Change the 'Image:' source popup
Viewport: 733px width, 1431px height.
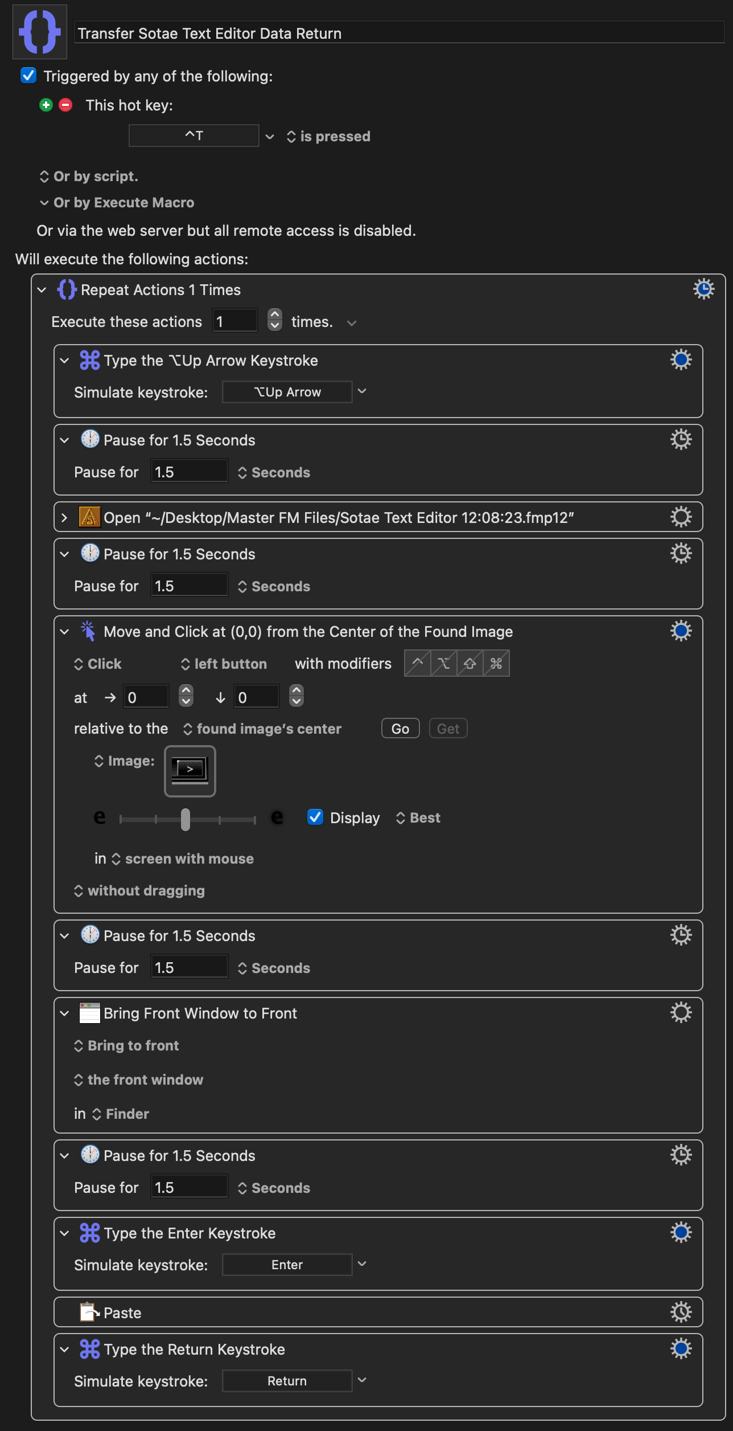point(125,761)
